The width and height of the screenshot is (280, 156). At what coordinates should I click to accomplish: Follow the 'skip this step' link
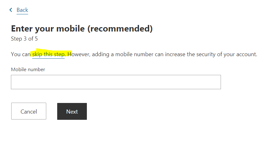tap(48, 54)
